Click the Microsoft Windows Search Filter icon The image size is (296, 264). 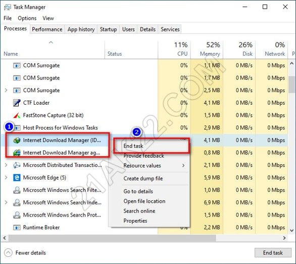tap(17, 190)
